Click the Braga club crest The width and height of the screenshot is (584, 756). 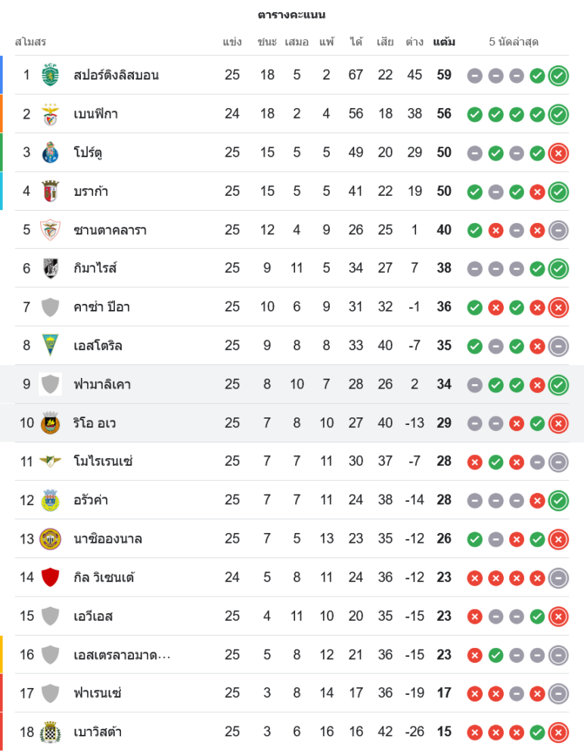50,191
